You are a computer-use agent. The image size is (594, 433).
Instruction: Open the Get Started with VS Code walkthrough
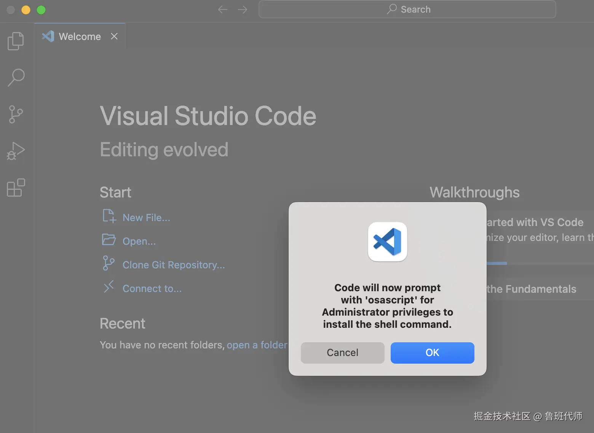pos(540,237)
